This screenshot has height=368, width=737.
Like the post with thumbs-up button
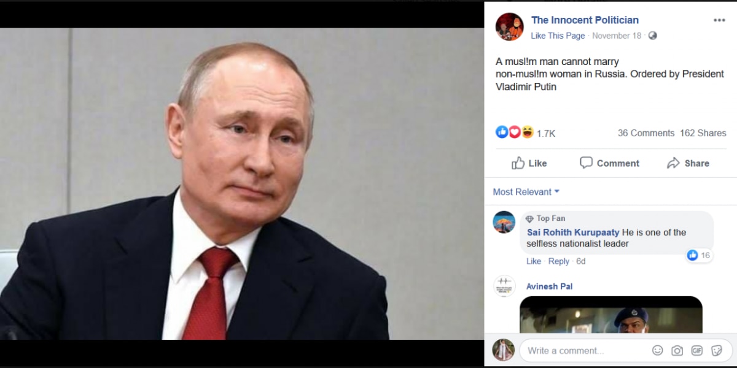pos(529,163)
